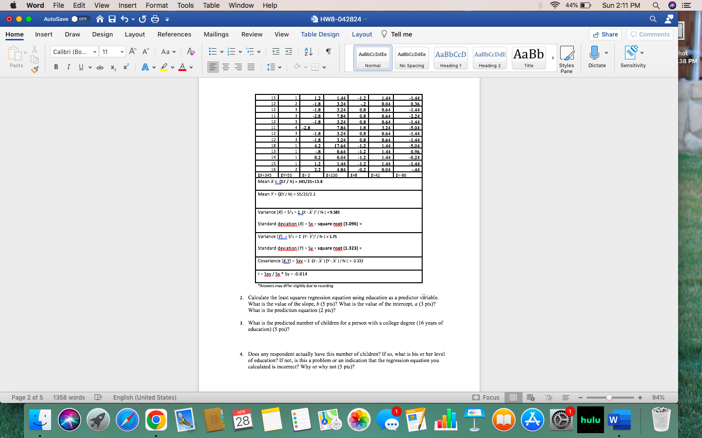Click the Redo arrow icon

pos(142,19)
